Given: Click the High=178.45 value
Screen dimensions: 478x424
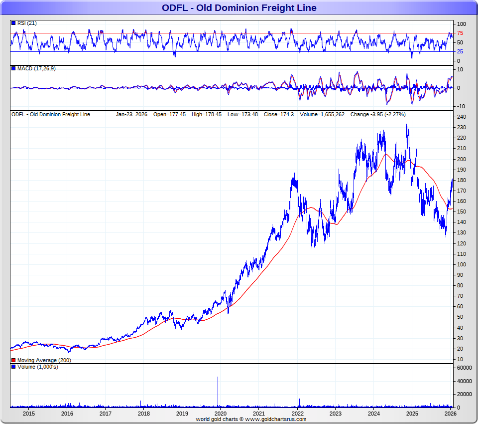Looking at the screenshot, I should pyautogui.click(x=206, y=114).
